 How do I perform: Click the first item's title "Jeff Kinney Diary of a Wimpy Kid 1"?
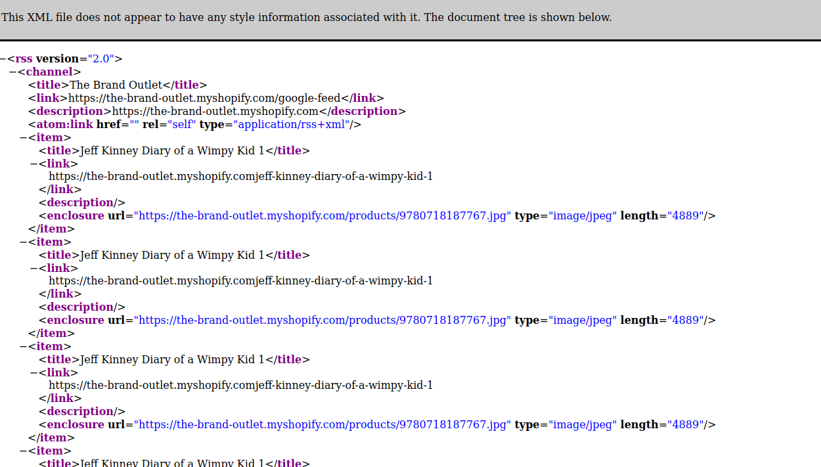pos(172,150)
